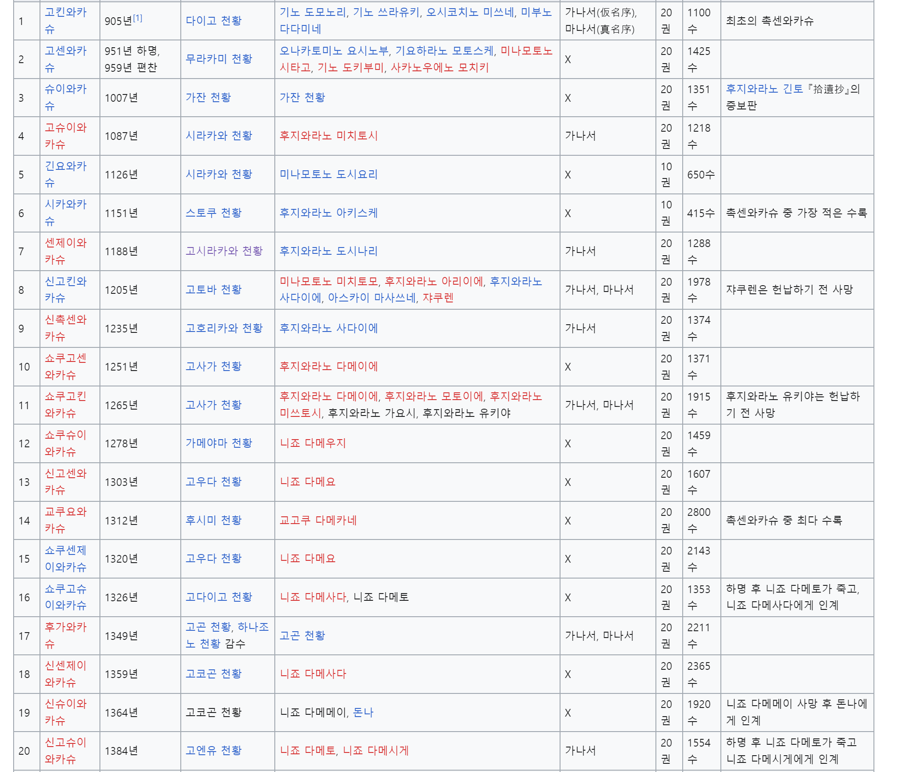The image size is (898, 772).
Task: Open the red link 사카노우에노 모치키
Action: pyautogui.click(x=439, y=68)
